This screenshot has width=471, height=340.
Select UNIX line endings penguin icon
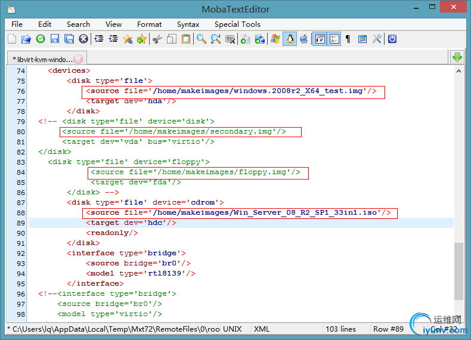[x=290, y=39]
